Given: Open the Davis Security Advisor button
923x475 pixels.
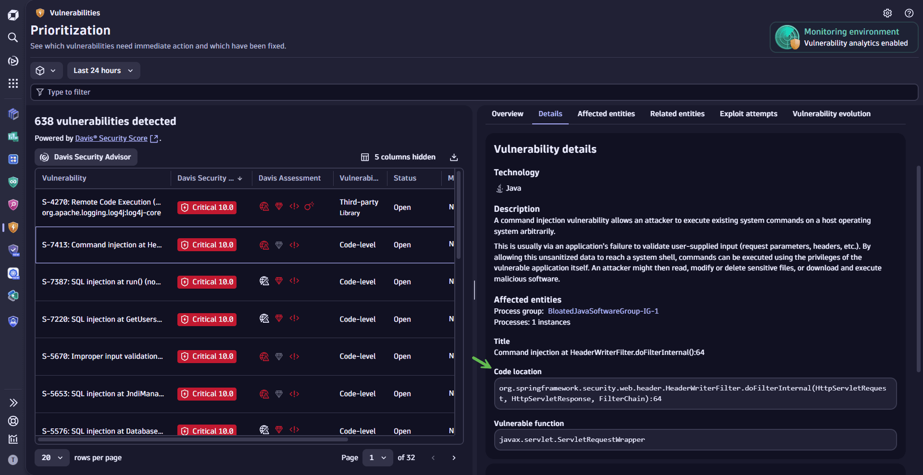Looking at the screenshot, I should pyautogui.click(x=86, y=157).
